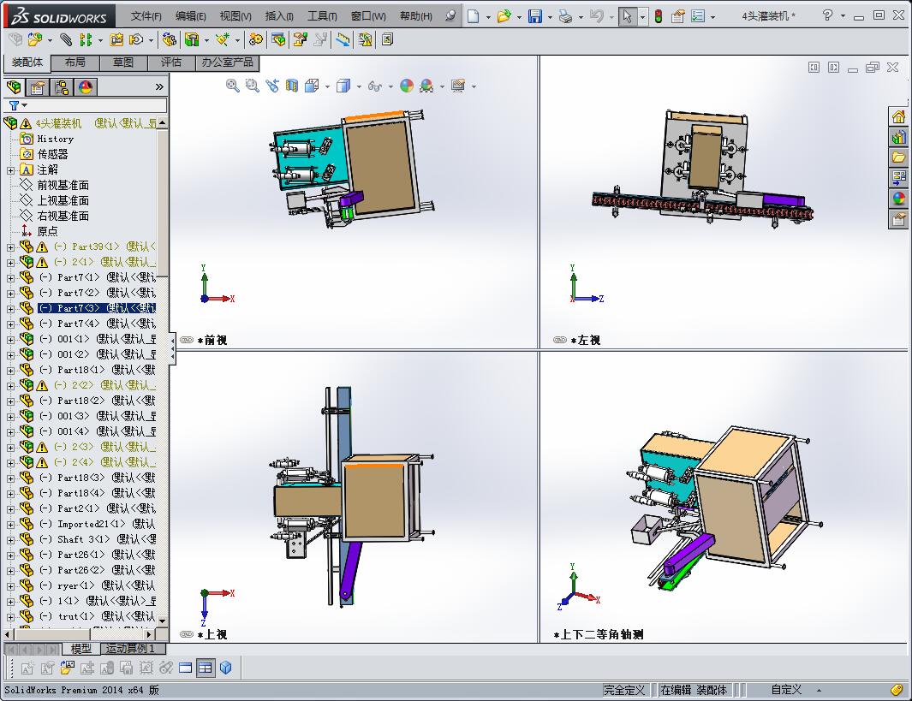This screenshot has height=701, width=912.
Task: Click the feature tree filter icon
Action: 14,105
